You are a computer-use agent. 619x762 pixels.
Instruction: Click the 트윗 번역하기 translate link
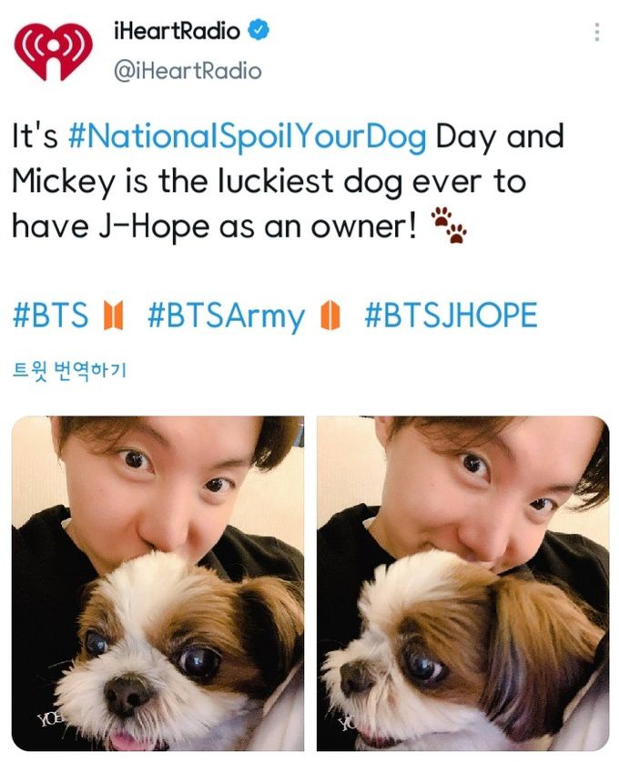click(68, 371)
